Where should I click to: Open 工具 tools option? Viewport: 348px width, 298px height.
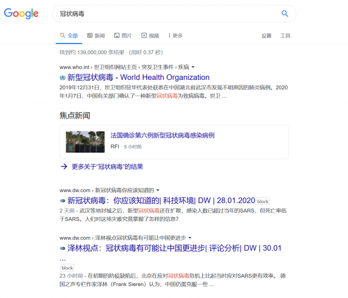tap(285, 36)
